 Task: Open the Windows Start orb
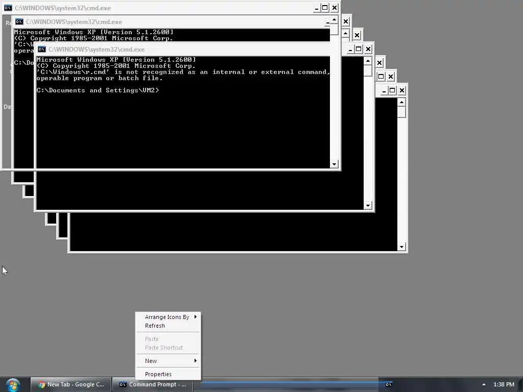13,385
